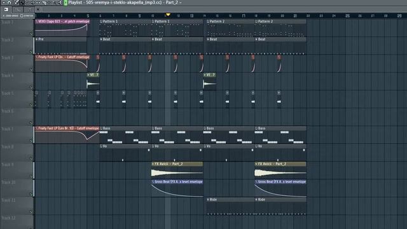This screenshot has height=229, width=407.
Task: Mute Track 4 using its switch
Action: [x=31, y=87]
